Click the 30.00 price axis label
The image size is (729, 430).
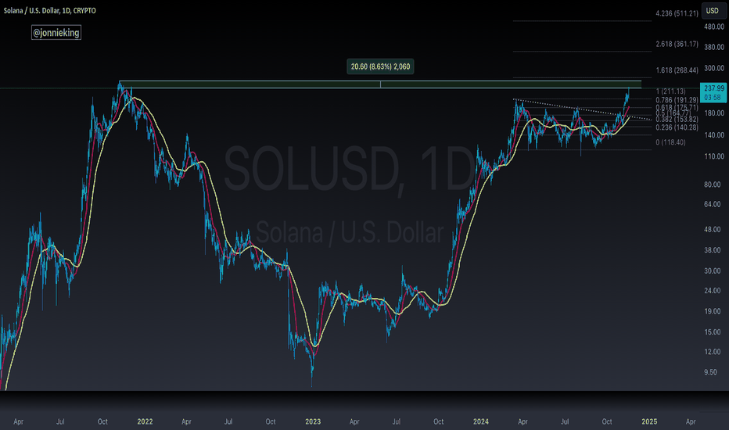point(713,271)
